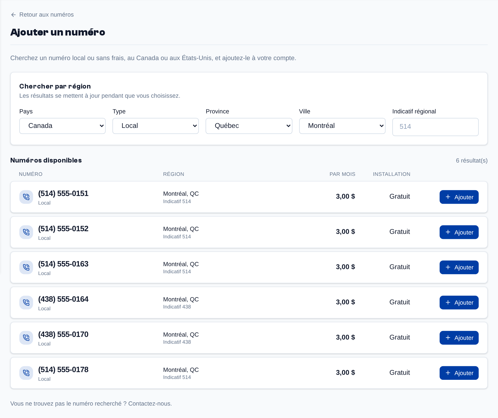Open the Pays dropdown showing Canada
Screen dimensions: 498x418
(62, 126)
